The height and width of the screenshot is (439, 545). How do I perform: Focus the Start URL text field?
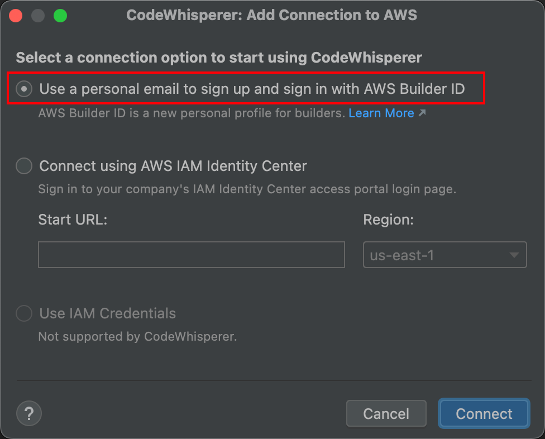click(x=191, y=255)
